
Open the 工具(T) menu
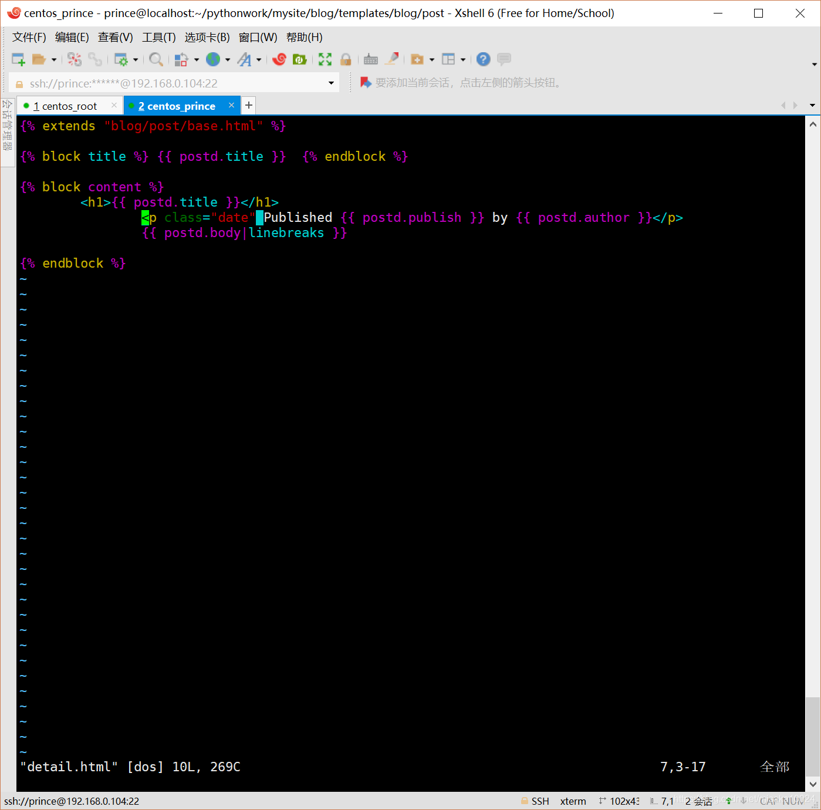point(159,38)
